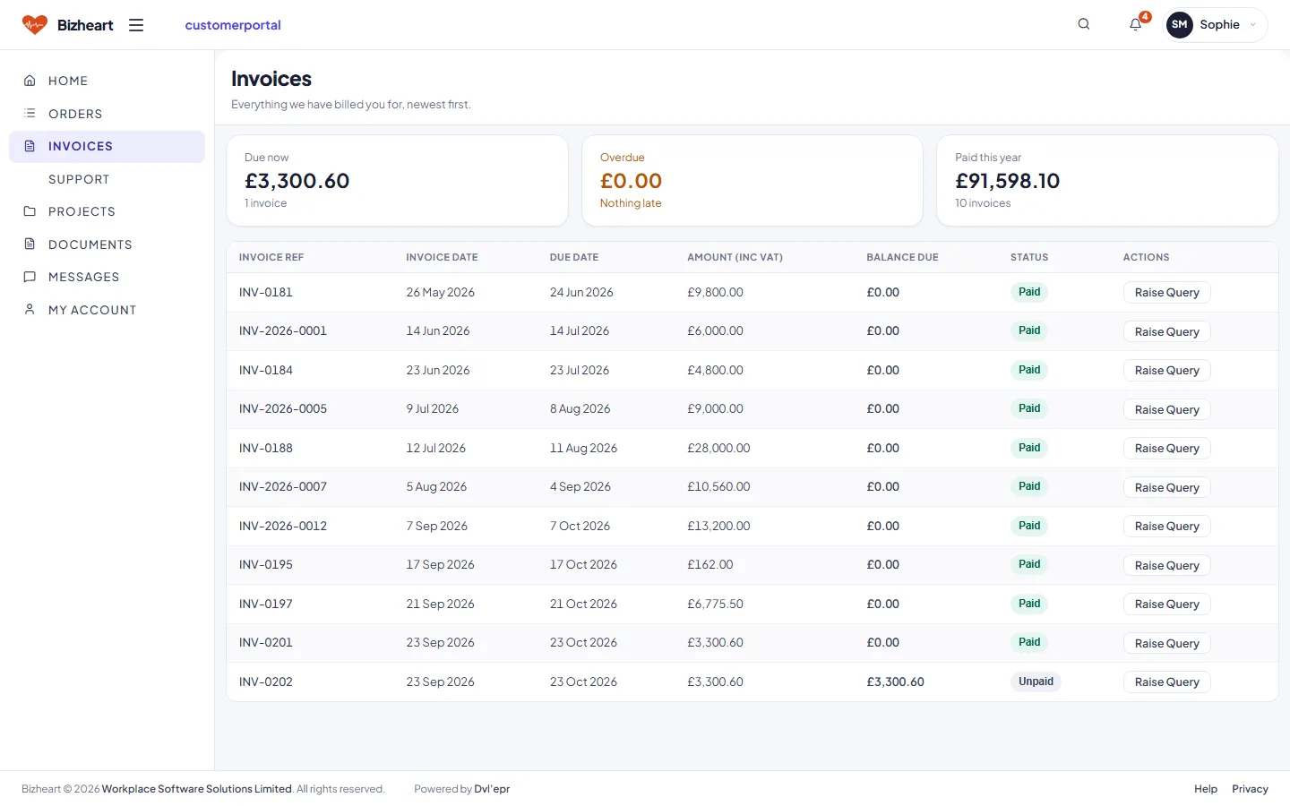
Task: Raise Query for invoice INV-0184
Action: pos(1166,371)
